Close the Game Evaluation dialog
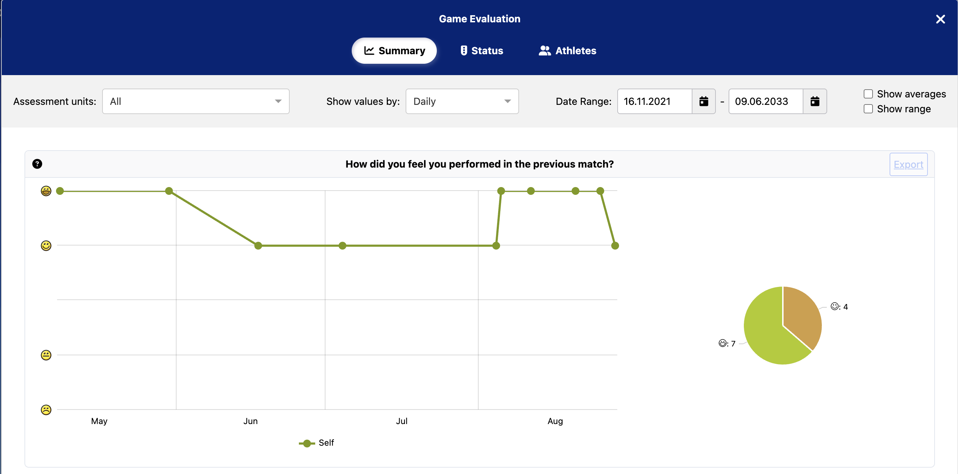Viewport: 958px width, 474px height. coord(940,19)
